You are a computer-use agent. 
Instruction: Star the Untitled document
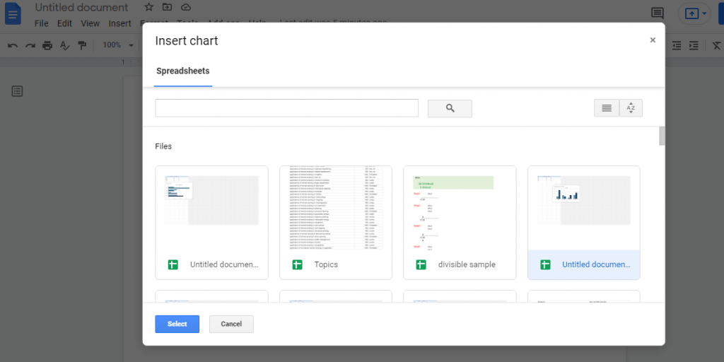[148, 7]
